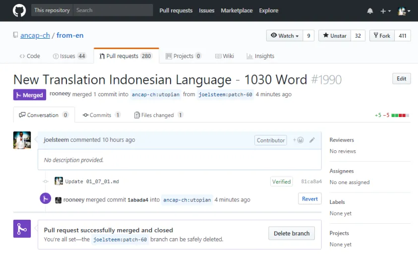Click the 10 hours ago timestamp

coord(119,140)
